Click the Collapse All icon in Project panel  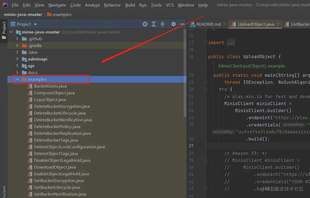click(163, 24)
